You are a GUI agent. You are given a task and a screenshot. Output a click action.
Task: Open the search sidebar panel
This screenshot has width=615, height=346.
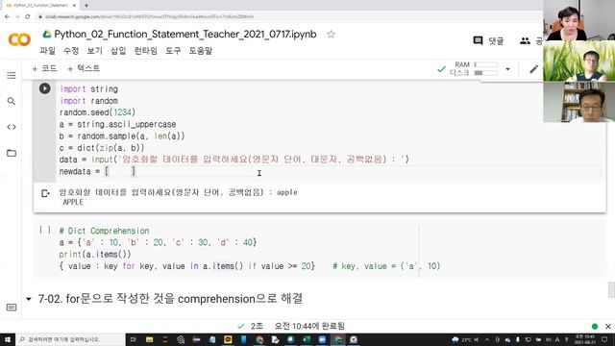[12, 101]
